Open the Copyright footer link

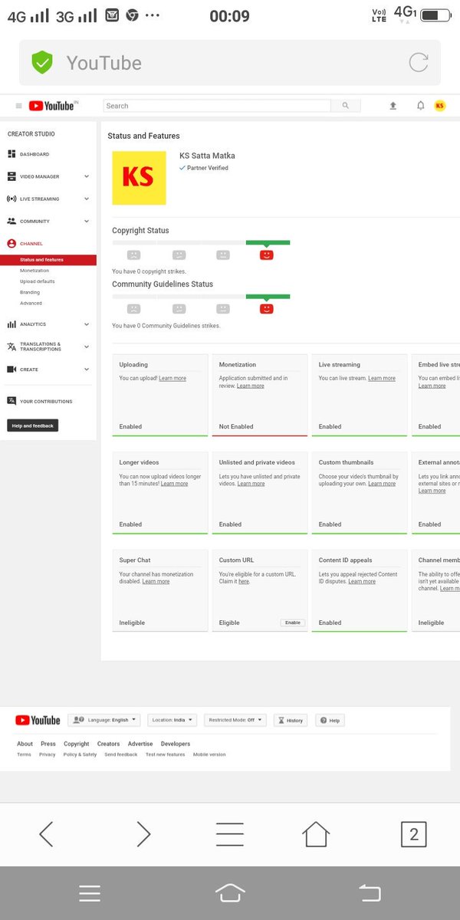click(77, 744)
